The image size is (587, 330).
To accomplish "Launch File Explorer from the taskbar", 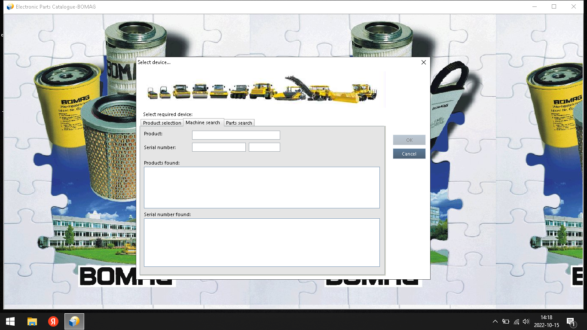I will pyautogui.click(x=32, y=321).
